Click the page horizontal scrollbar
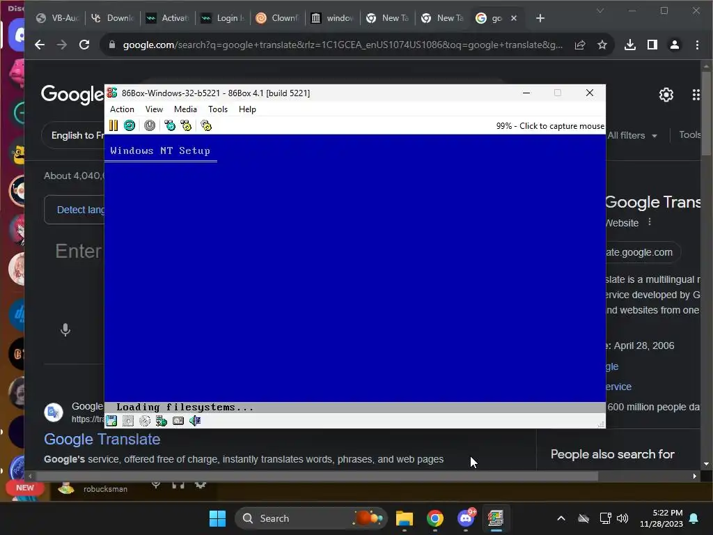Viewport: 713px width, 535px height. (x=316, y=476)
